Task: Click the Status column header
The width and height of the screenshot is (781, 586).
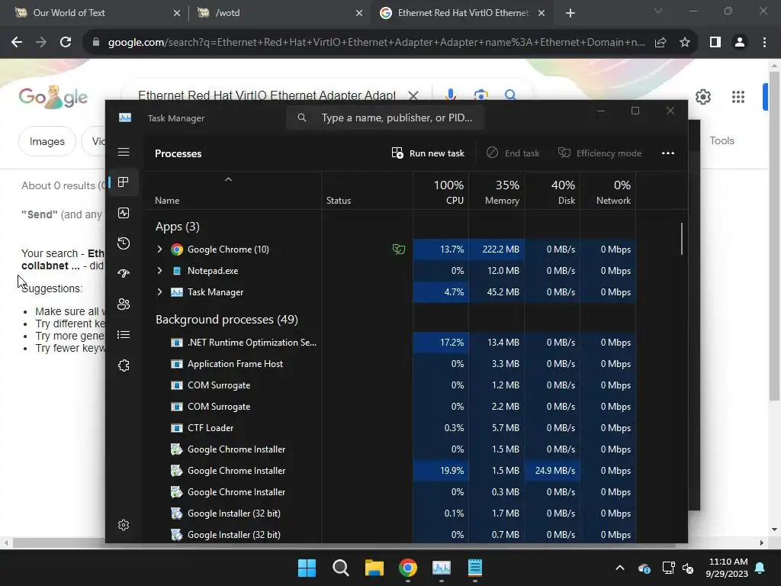Action: point(367,192)
